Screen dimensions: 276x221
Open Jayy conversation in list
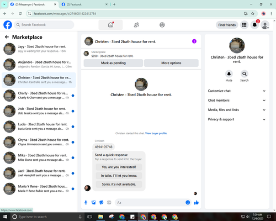click(39, 49)
